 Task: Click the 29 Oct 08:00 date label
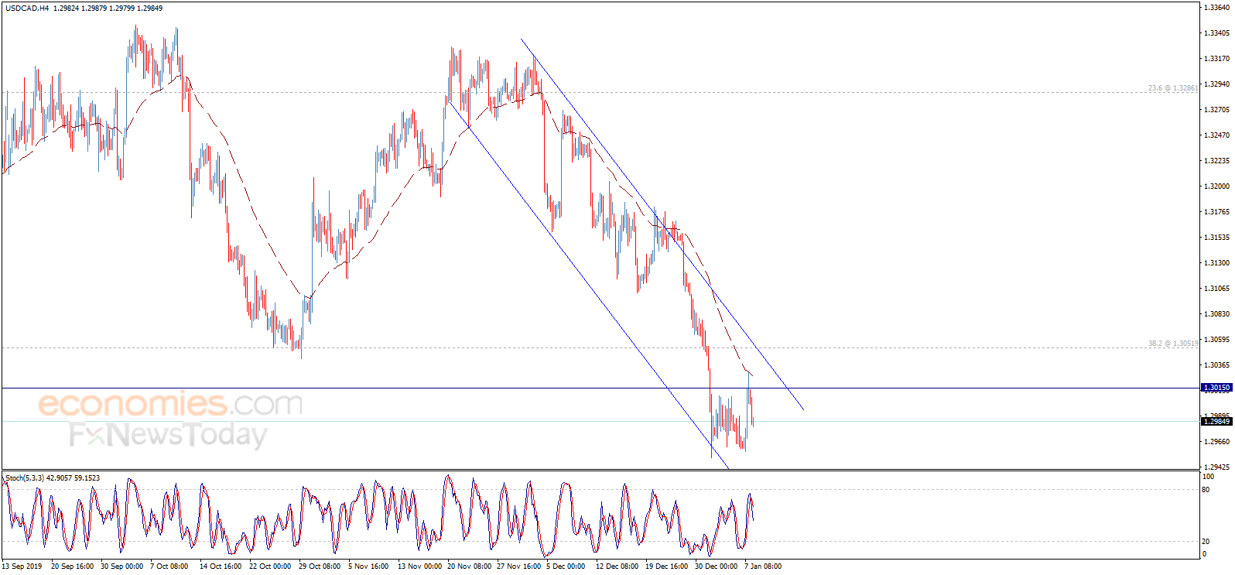point(320,566)
